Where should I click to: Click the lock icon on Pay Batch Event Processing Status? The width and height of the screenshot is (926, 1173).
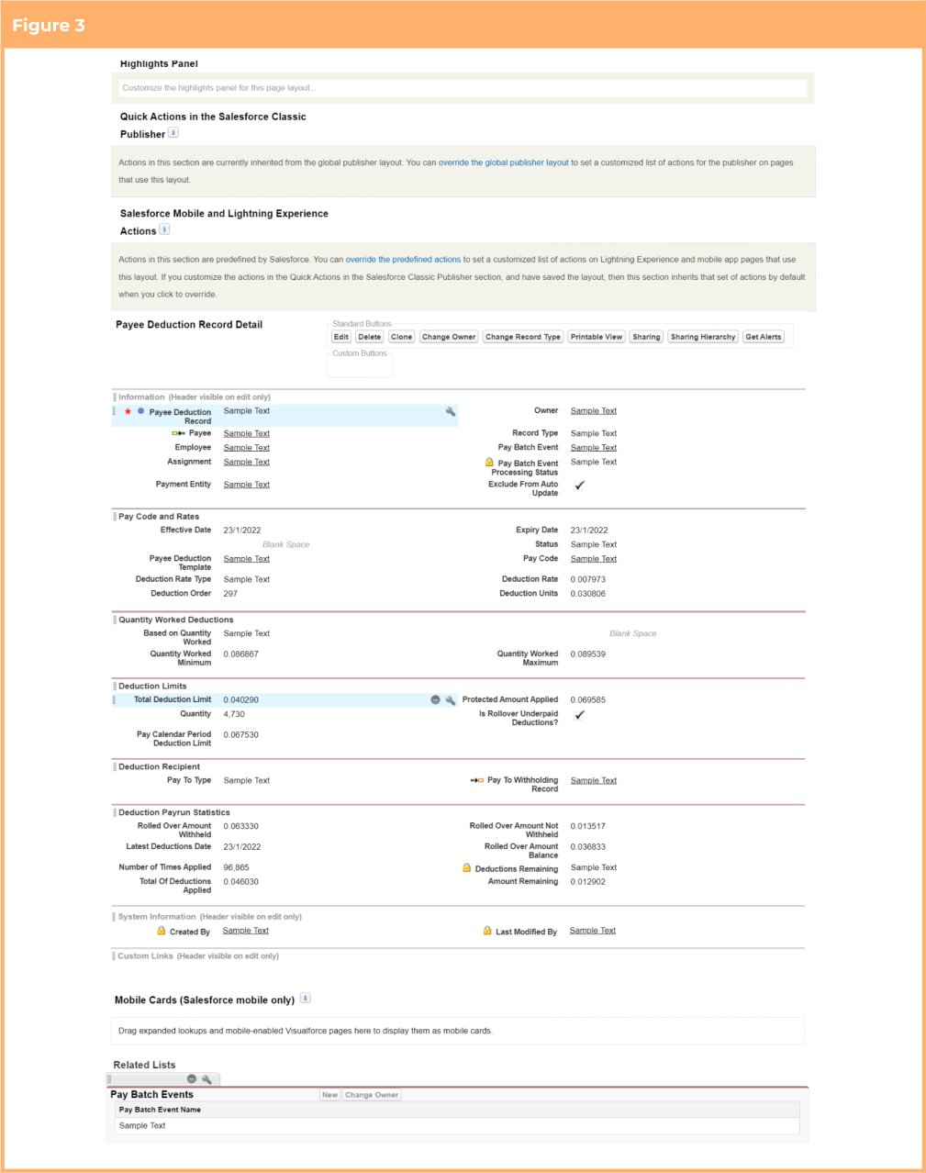pos(490,463)
